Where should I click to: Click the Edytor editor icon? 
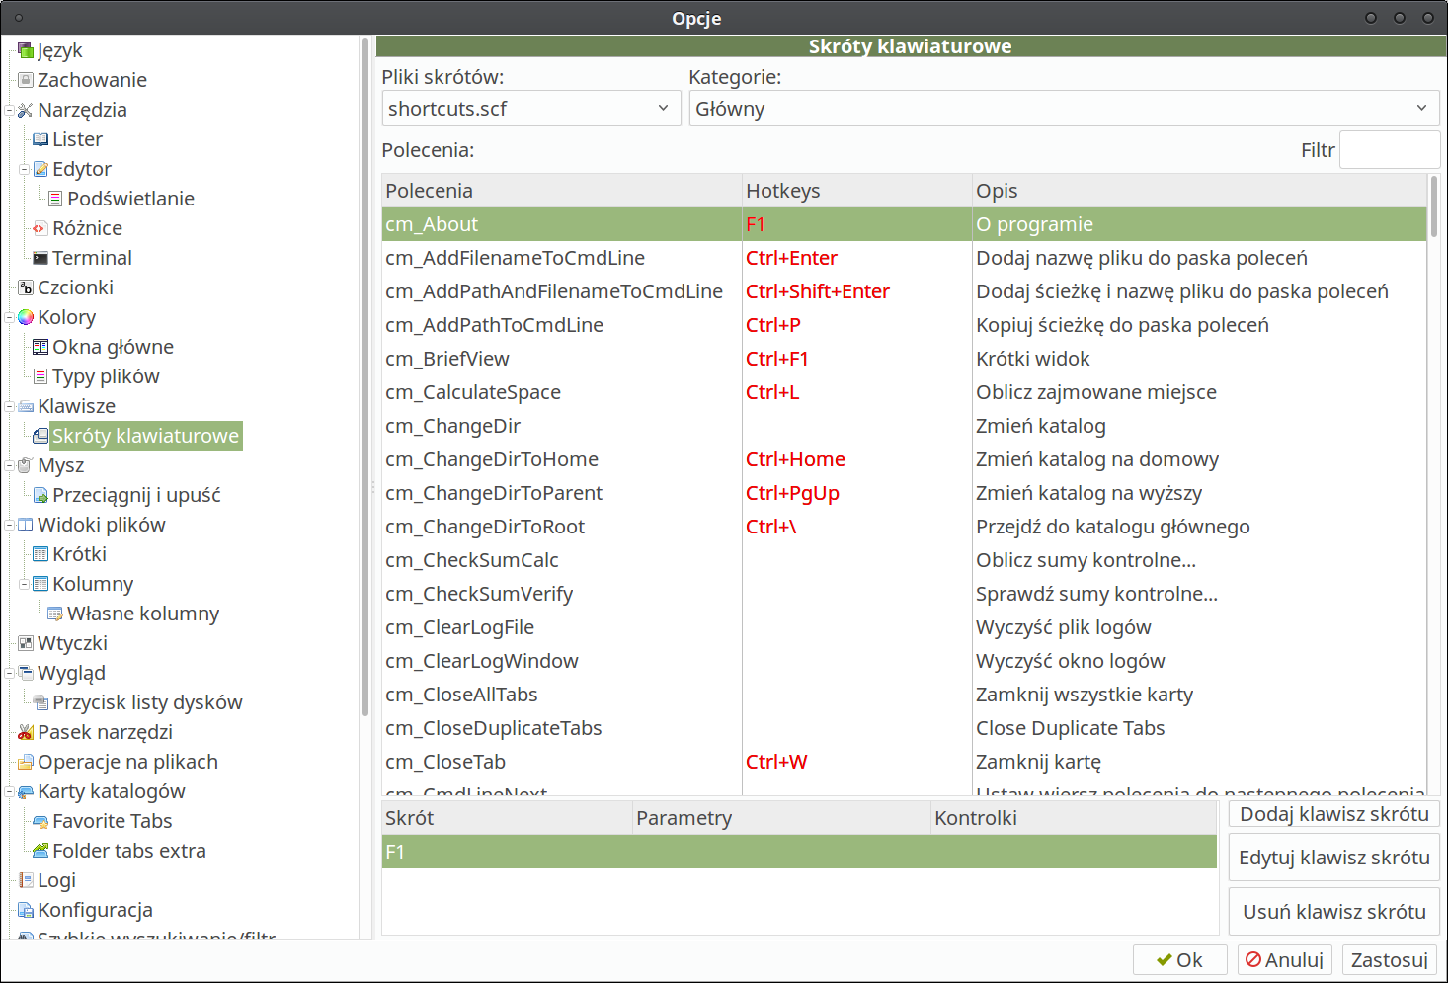(x=40, y=169)
